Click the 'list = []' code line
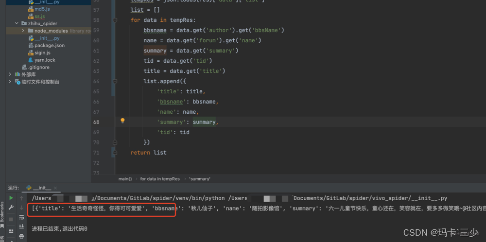 coord(145,10)
